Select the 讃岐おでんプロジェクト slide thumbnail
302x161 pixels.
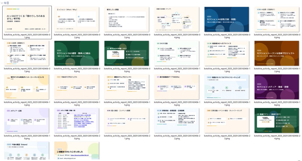127,87
